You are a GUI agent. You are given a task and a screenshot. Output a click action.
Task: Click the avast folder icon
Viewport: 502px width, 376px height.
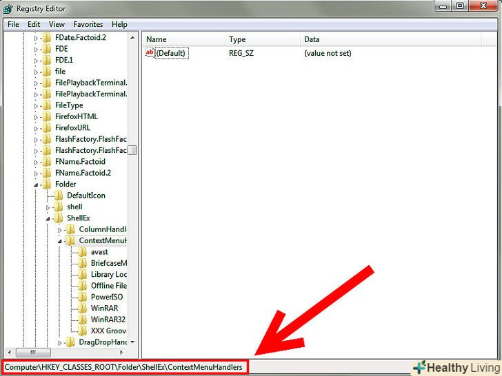83,252
